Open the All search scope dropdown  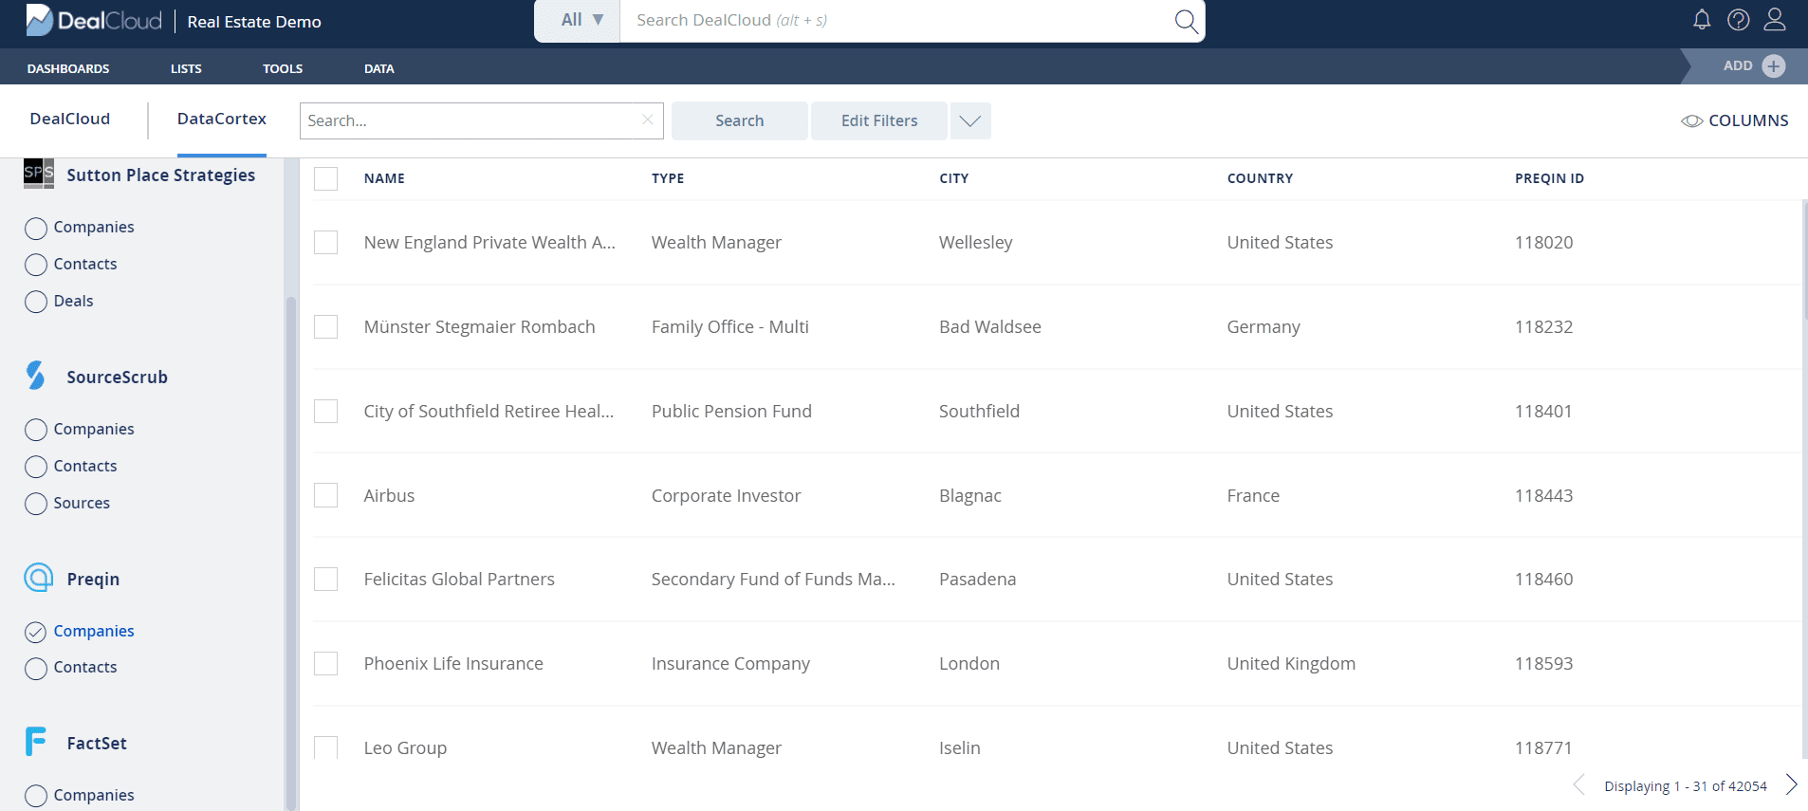click(578, 20)
